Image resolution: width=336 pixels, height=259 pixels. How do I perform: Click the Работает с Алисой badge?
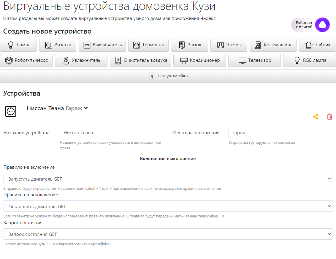[310, 25]
